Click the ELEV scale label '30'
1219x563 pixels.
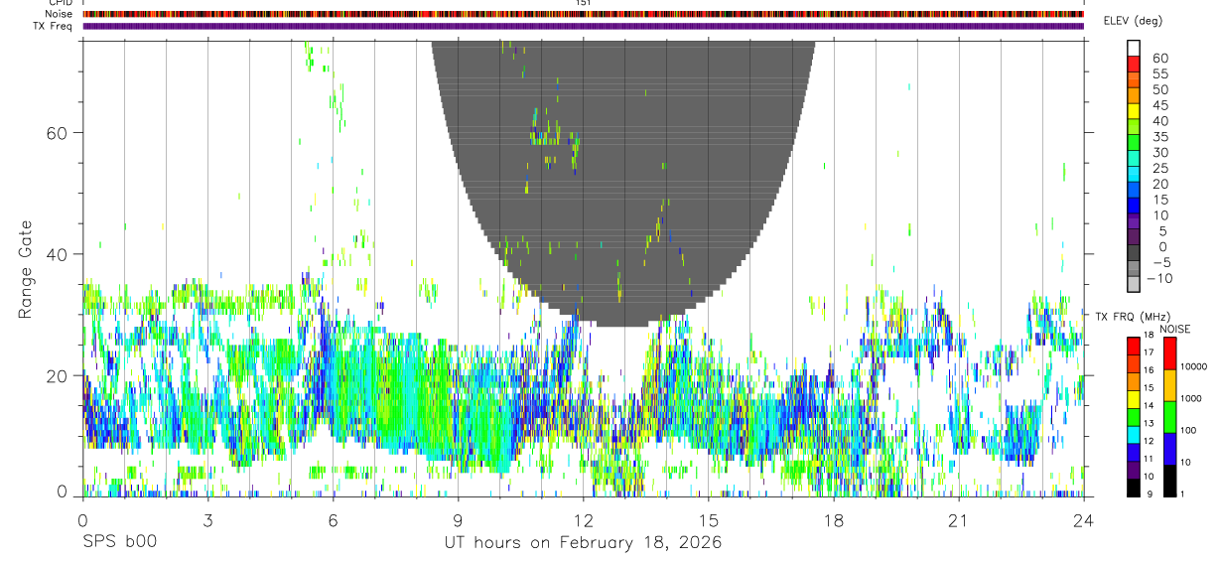pos(1159,153)
